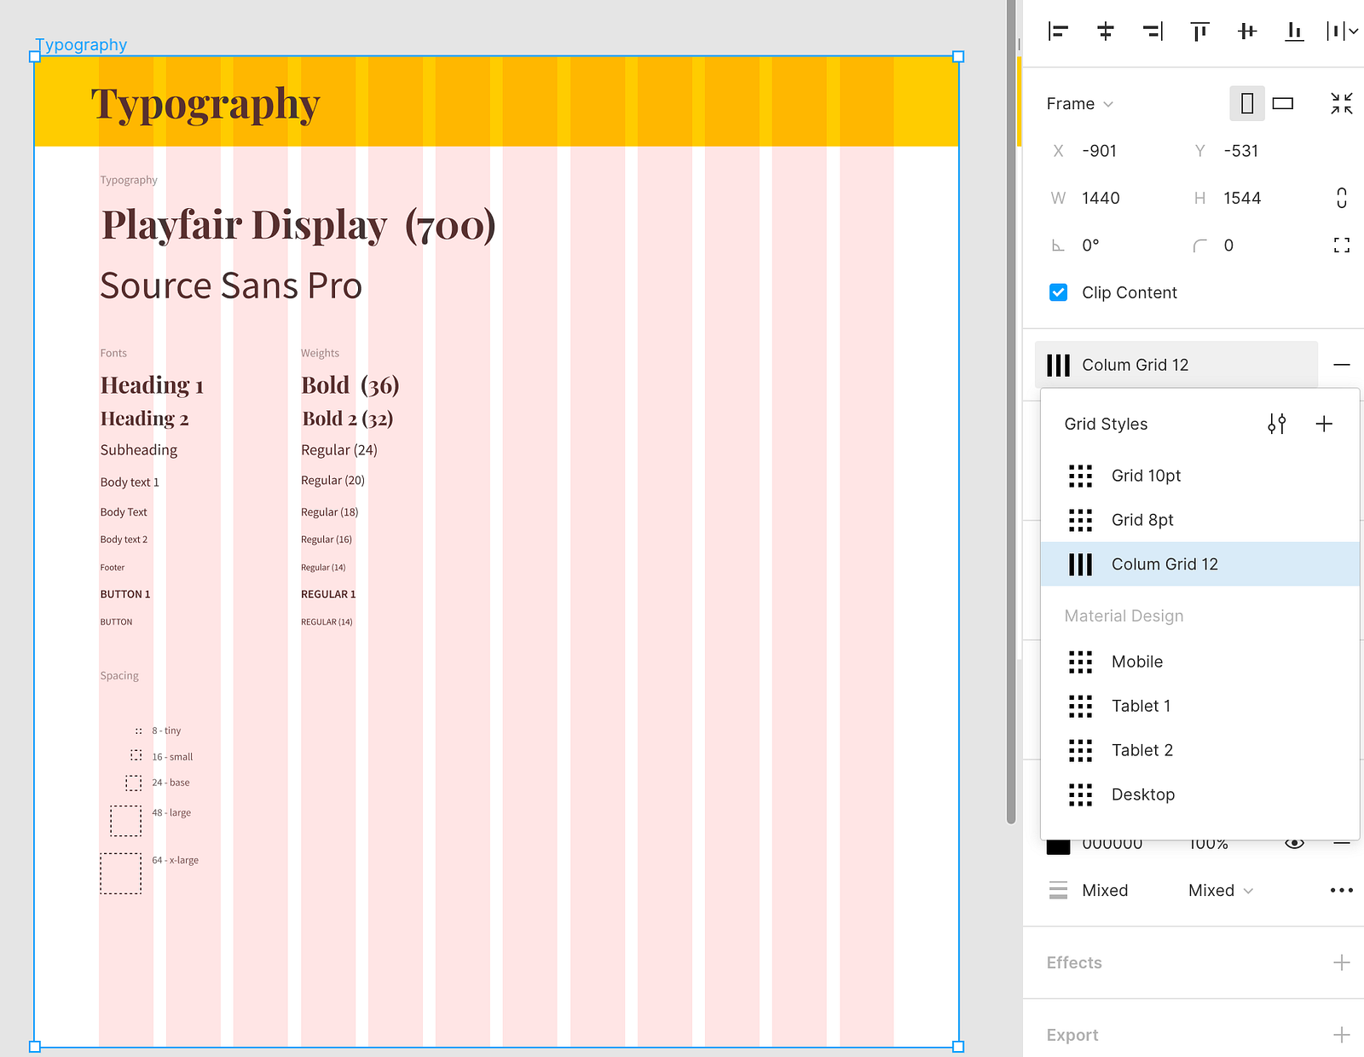
Task: Click the stroke weight lines icon
Action: click(1058, 891)
